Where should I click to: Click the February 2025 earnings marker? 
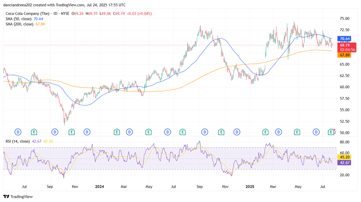click(x=265, y=132)
